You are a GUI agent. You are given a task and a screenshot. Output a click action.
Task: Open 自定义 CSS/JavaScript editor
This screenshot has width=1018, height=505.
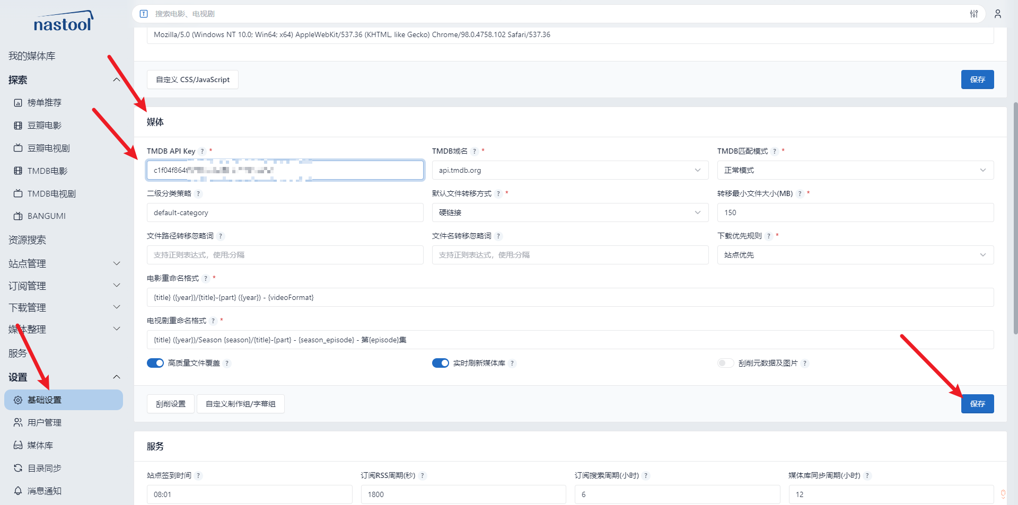192,79
